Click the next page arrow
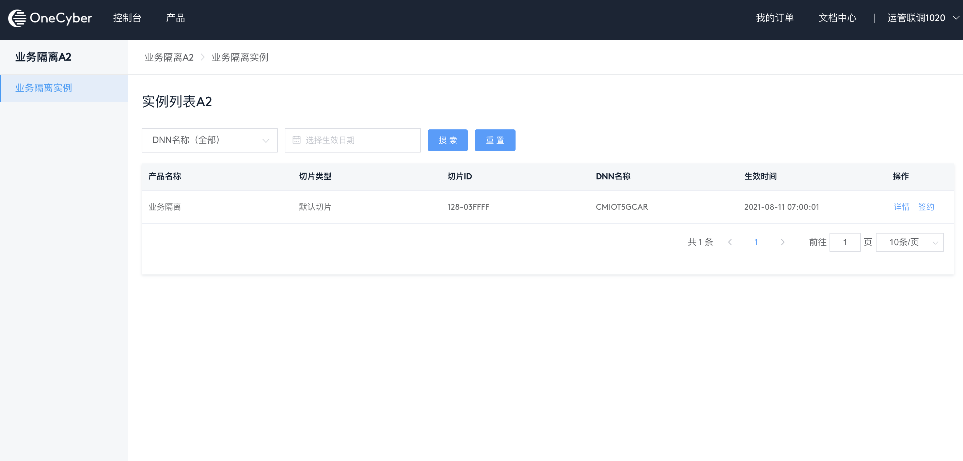Image resolution: width=963 pixels, height=461 pixels. 783,242
